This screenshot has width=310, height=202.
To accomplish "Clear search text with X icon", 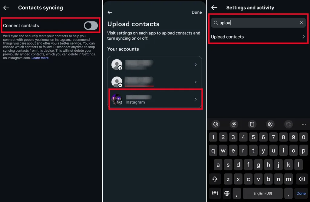I will (301, 23).
